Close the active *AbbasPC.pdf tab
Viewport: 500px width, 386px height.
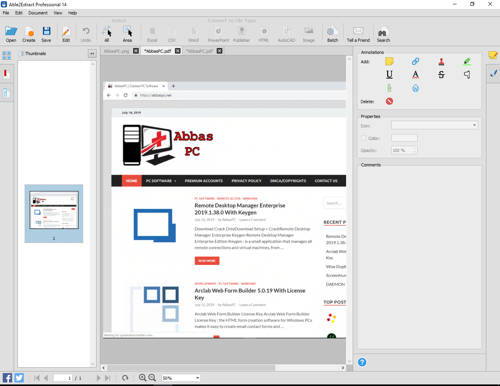pyautogui.click(x=178, y=51)
